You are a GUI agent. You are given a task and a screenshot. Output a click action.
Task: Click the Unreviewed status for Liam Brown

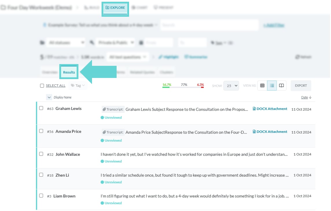[111, 203]
